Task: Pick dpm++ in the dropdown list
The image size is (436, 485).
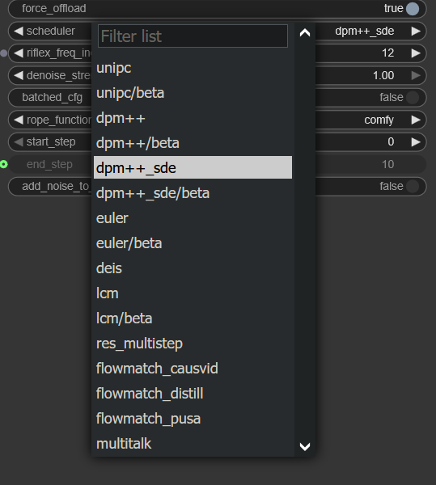Action: [x=193, y=117]
